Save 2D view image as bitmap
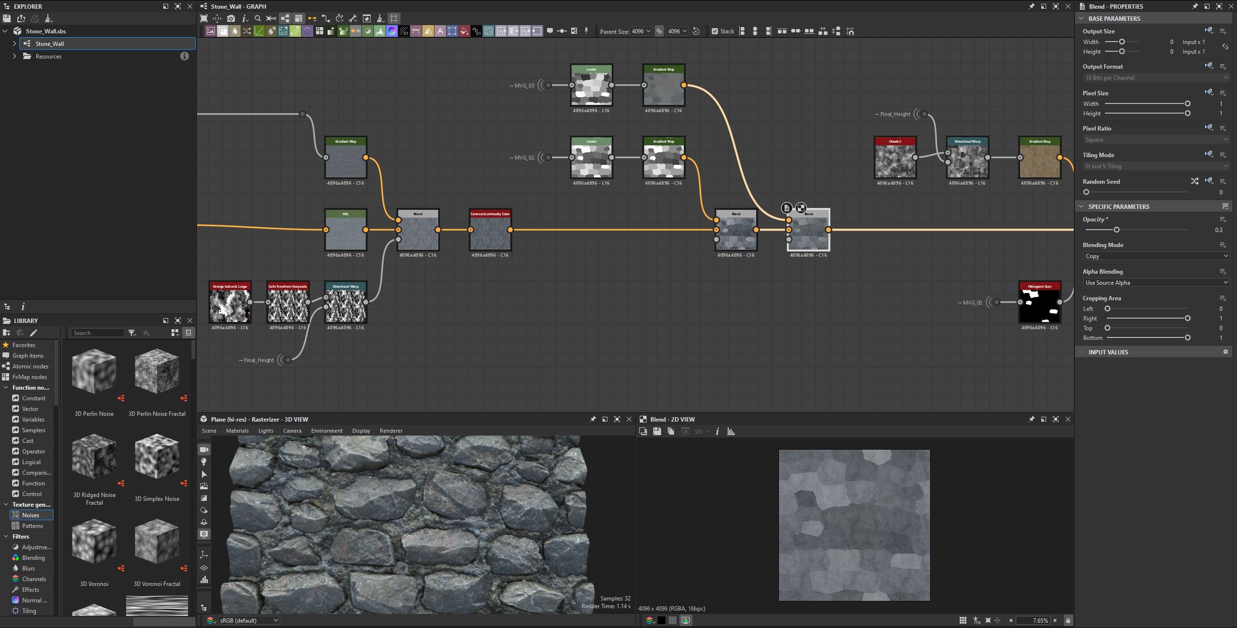The image size is (1237, 628). tap(657, 431)
